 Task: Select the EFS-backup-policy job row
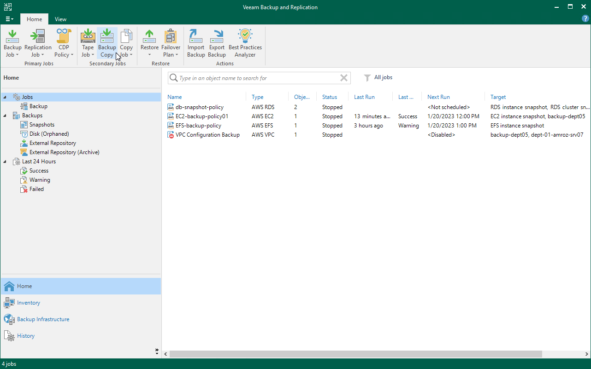[x=378, y=126]
